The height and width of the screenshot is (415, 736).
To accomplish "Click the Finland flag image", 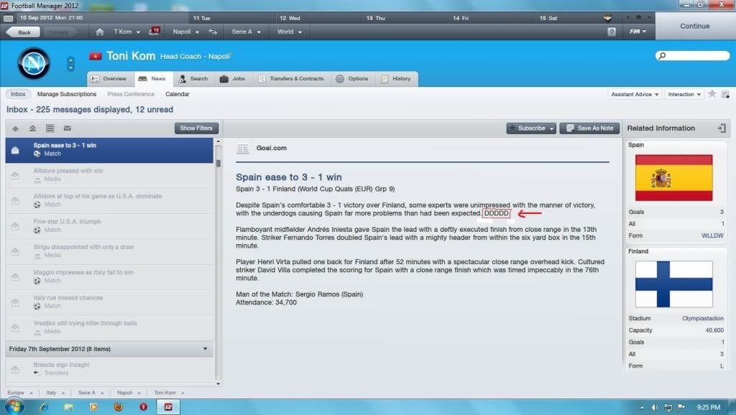I will pos(673,284).
